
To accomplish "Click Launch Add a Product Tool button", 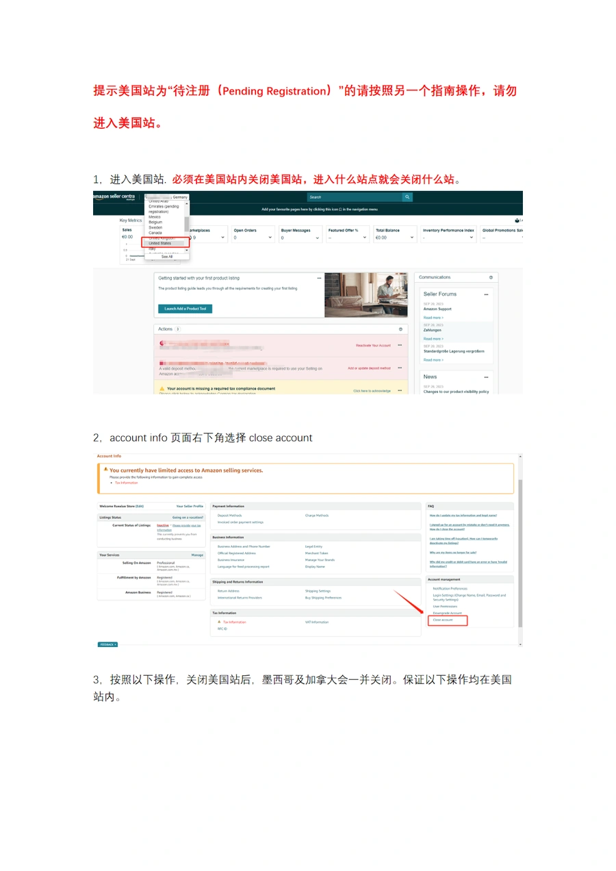I will click(x=185, y=309).
